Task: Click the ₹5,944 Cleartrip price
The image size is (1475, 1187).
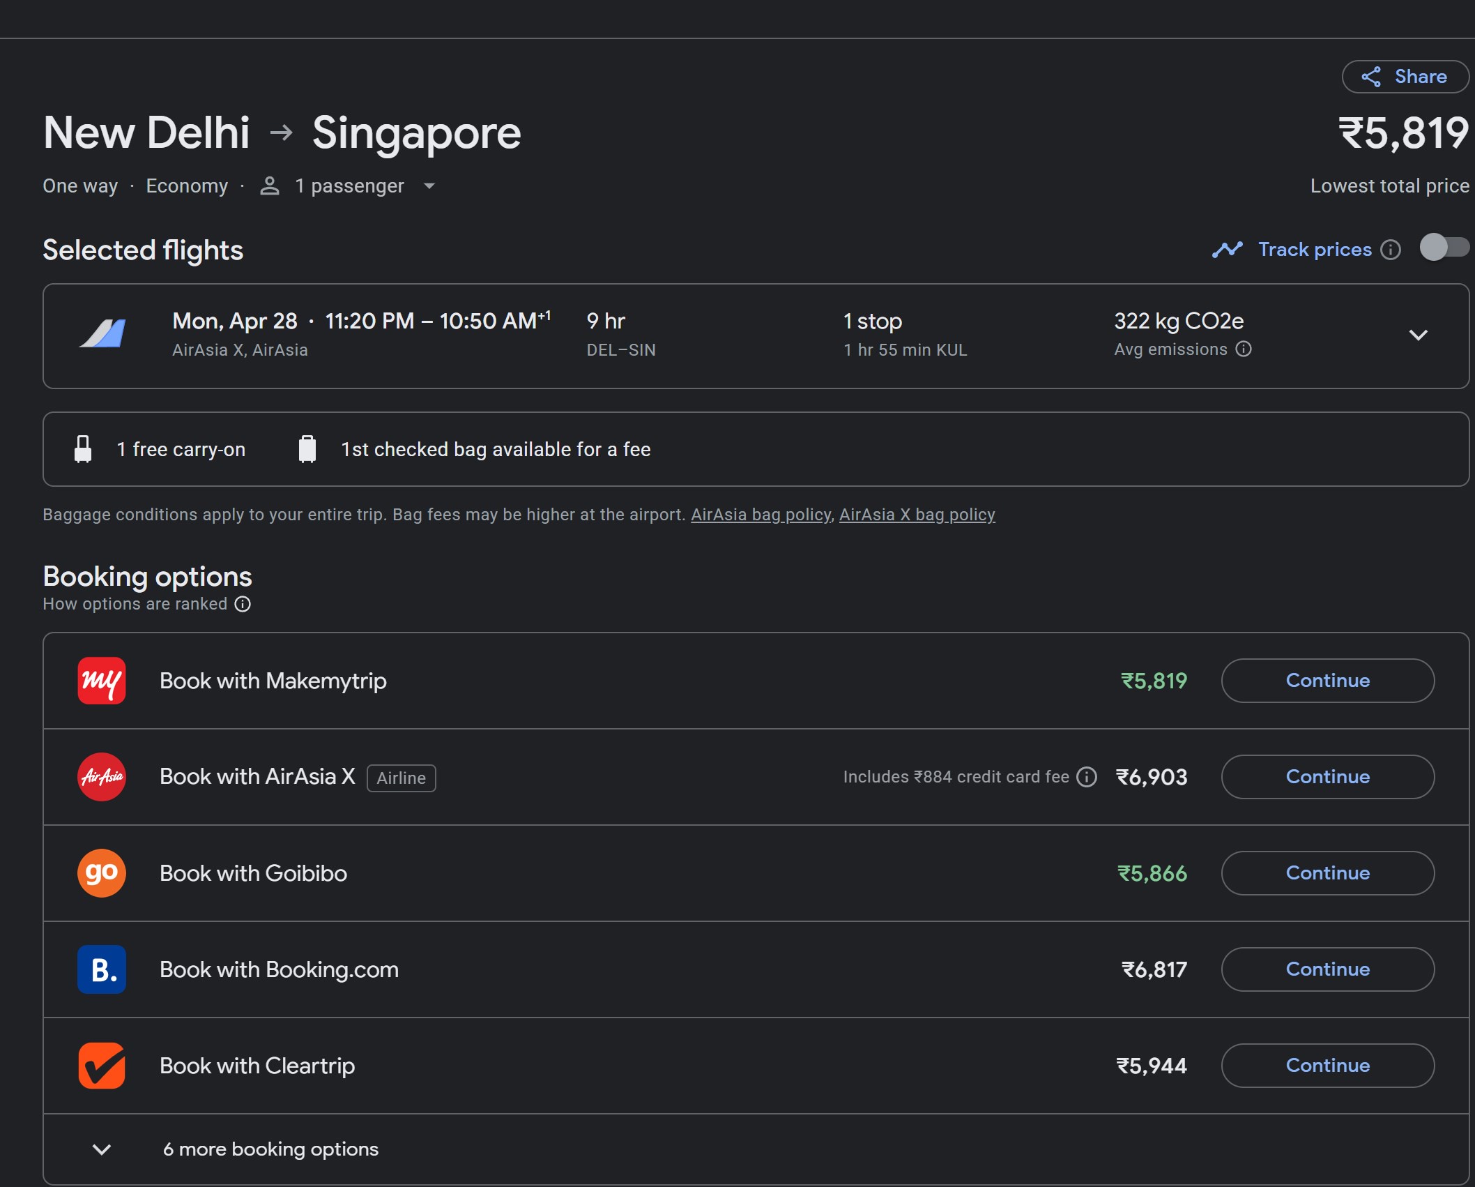Action: (x=1152, y=1066)
